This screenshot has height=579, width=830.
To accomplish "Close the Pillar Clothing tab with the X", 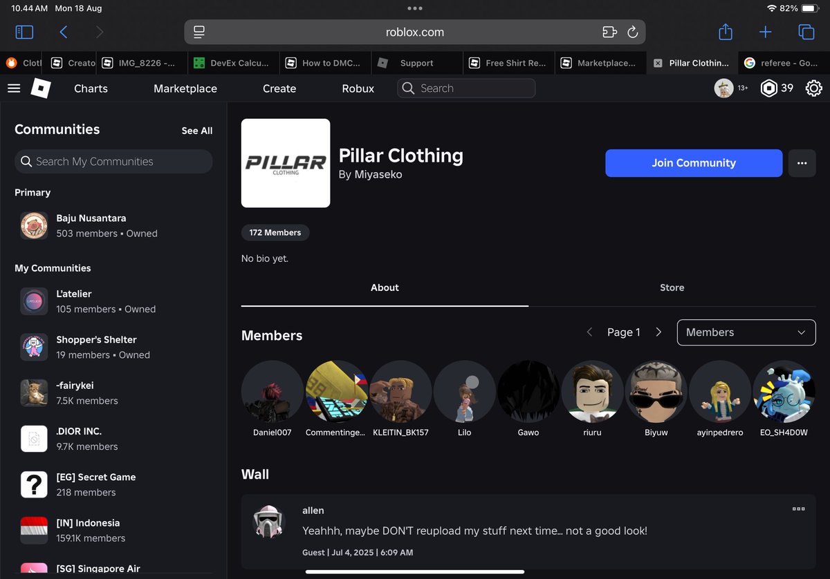I will (658, 63).
